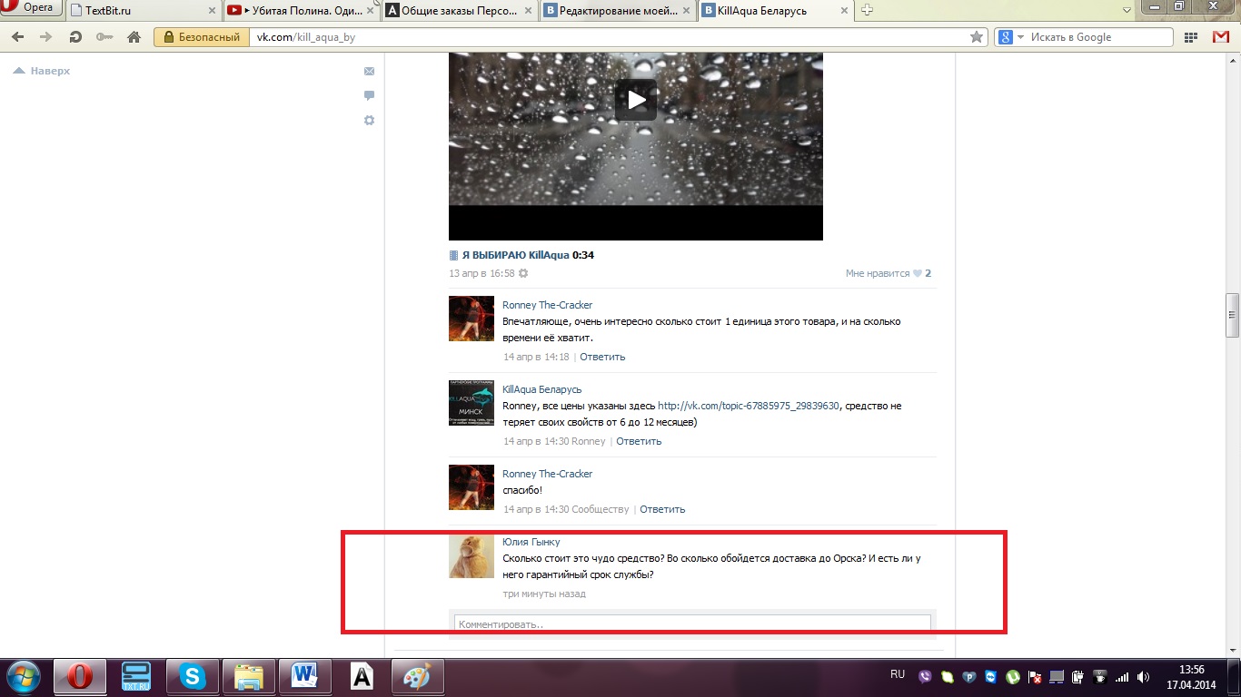The image size is (1241, 697).
Task: Like the post with Мне нравится
Action: (x=889, y=273)
